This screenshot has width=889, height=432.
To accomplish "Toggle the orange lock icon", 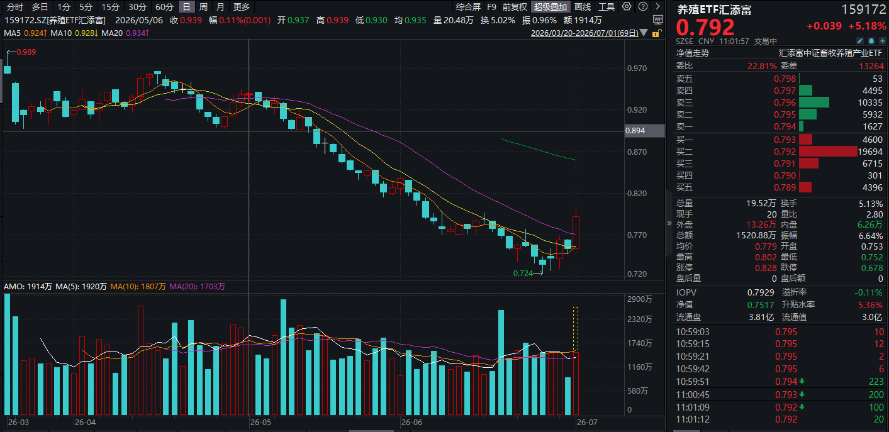I will (x=657, y=33).
